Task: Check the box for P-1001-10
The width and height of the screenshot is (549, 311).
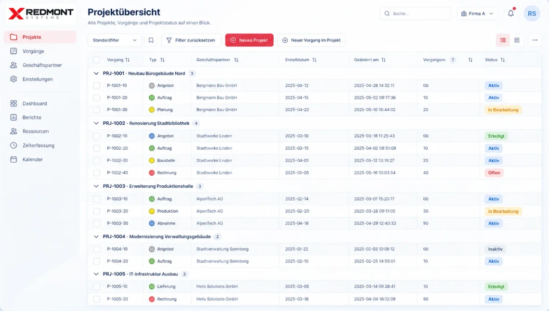Action: (97, 85)
